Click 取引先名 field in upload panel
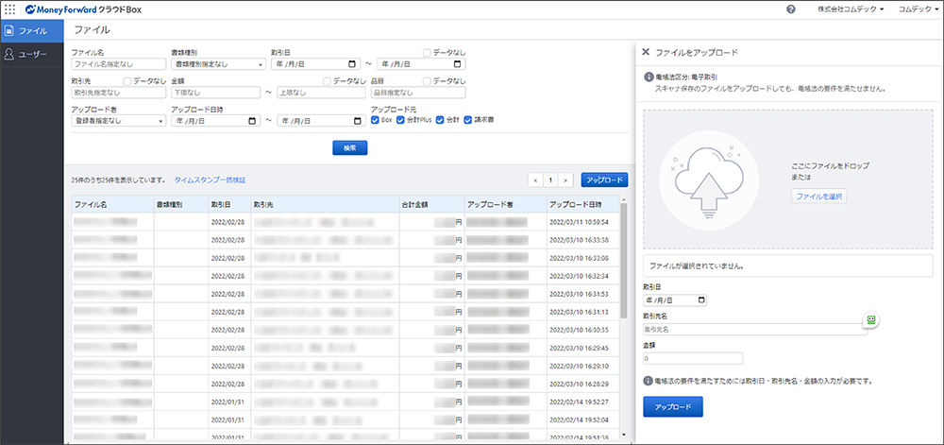This screenshot has width=944, height=445. pos(755,330)
